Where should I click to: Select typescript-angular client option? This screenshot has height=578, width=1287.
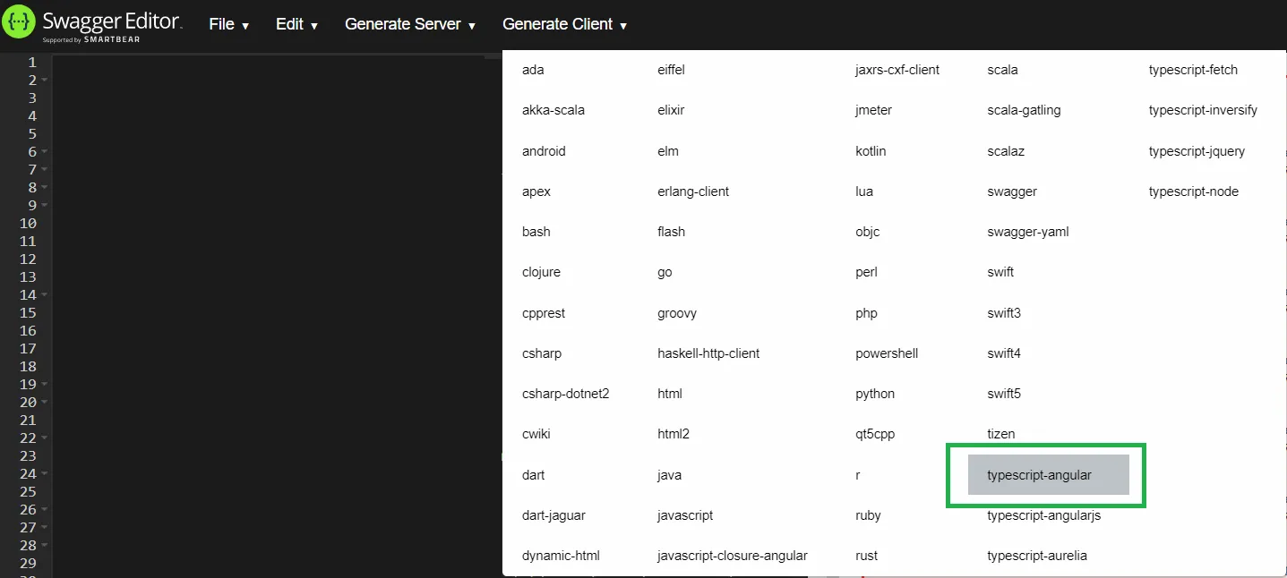coord(1039,475)
